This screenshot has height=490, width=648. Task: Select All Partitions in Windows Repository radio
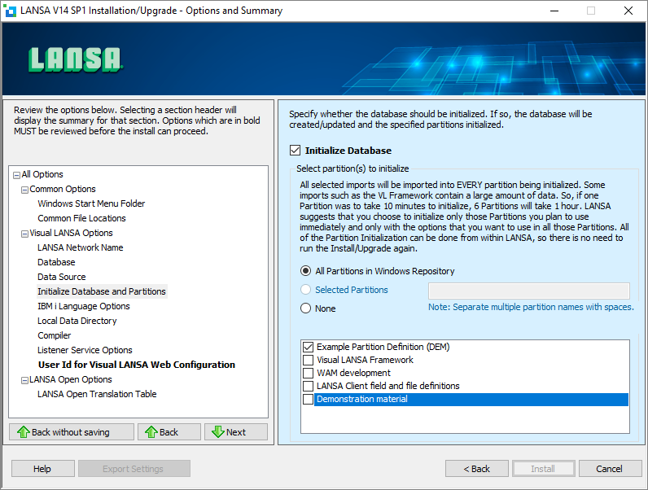point(305,271)
